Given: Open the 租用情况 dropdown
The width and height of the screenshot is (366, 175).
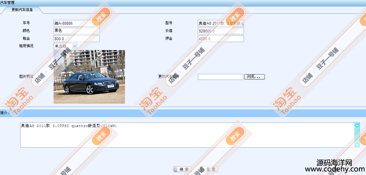Looking at the screenshot, I should 65,46.
